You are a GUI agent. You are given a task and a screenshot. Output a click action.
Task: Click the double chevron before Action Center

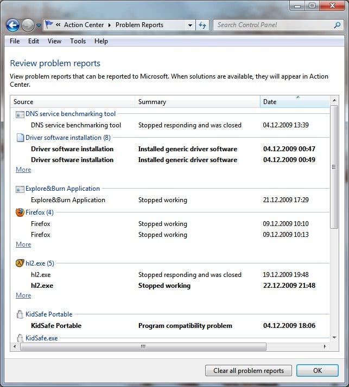click(x=58, y=25)
